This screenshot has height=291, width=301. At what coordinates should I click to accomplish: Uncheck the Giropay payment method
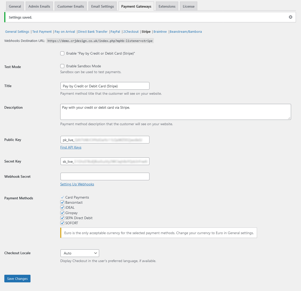(62, 213)
